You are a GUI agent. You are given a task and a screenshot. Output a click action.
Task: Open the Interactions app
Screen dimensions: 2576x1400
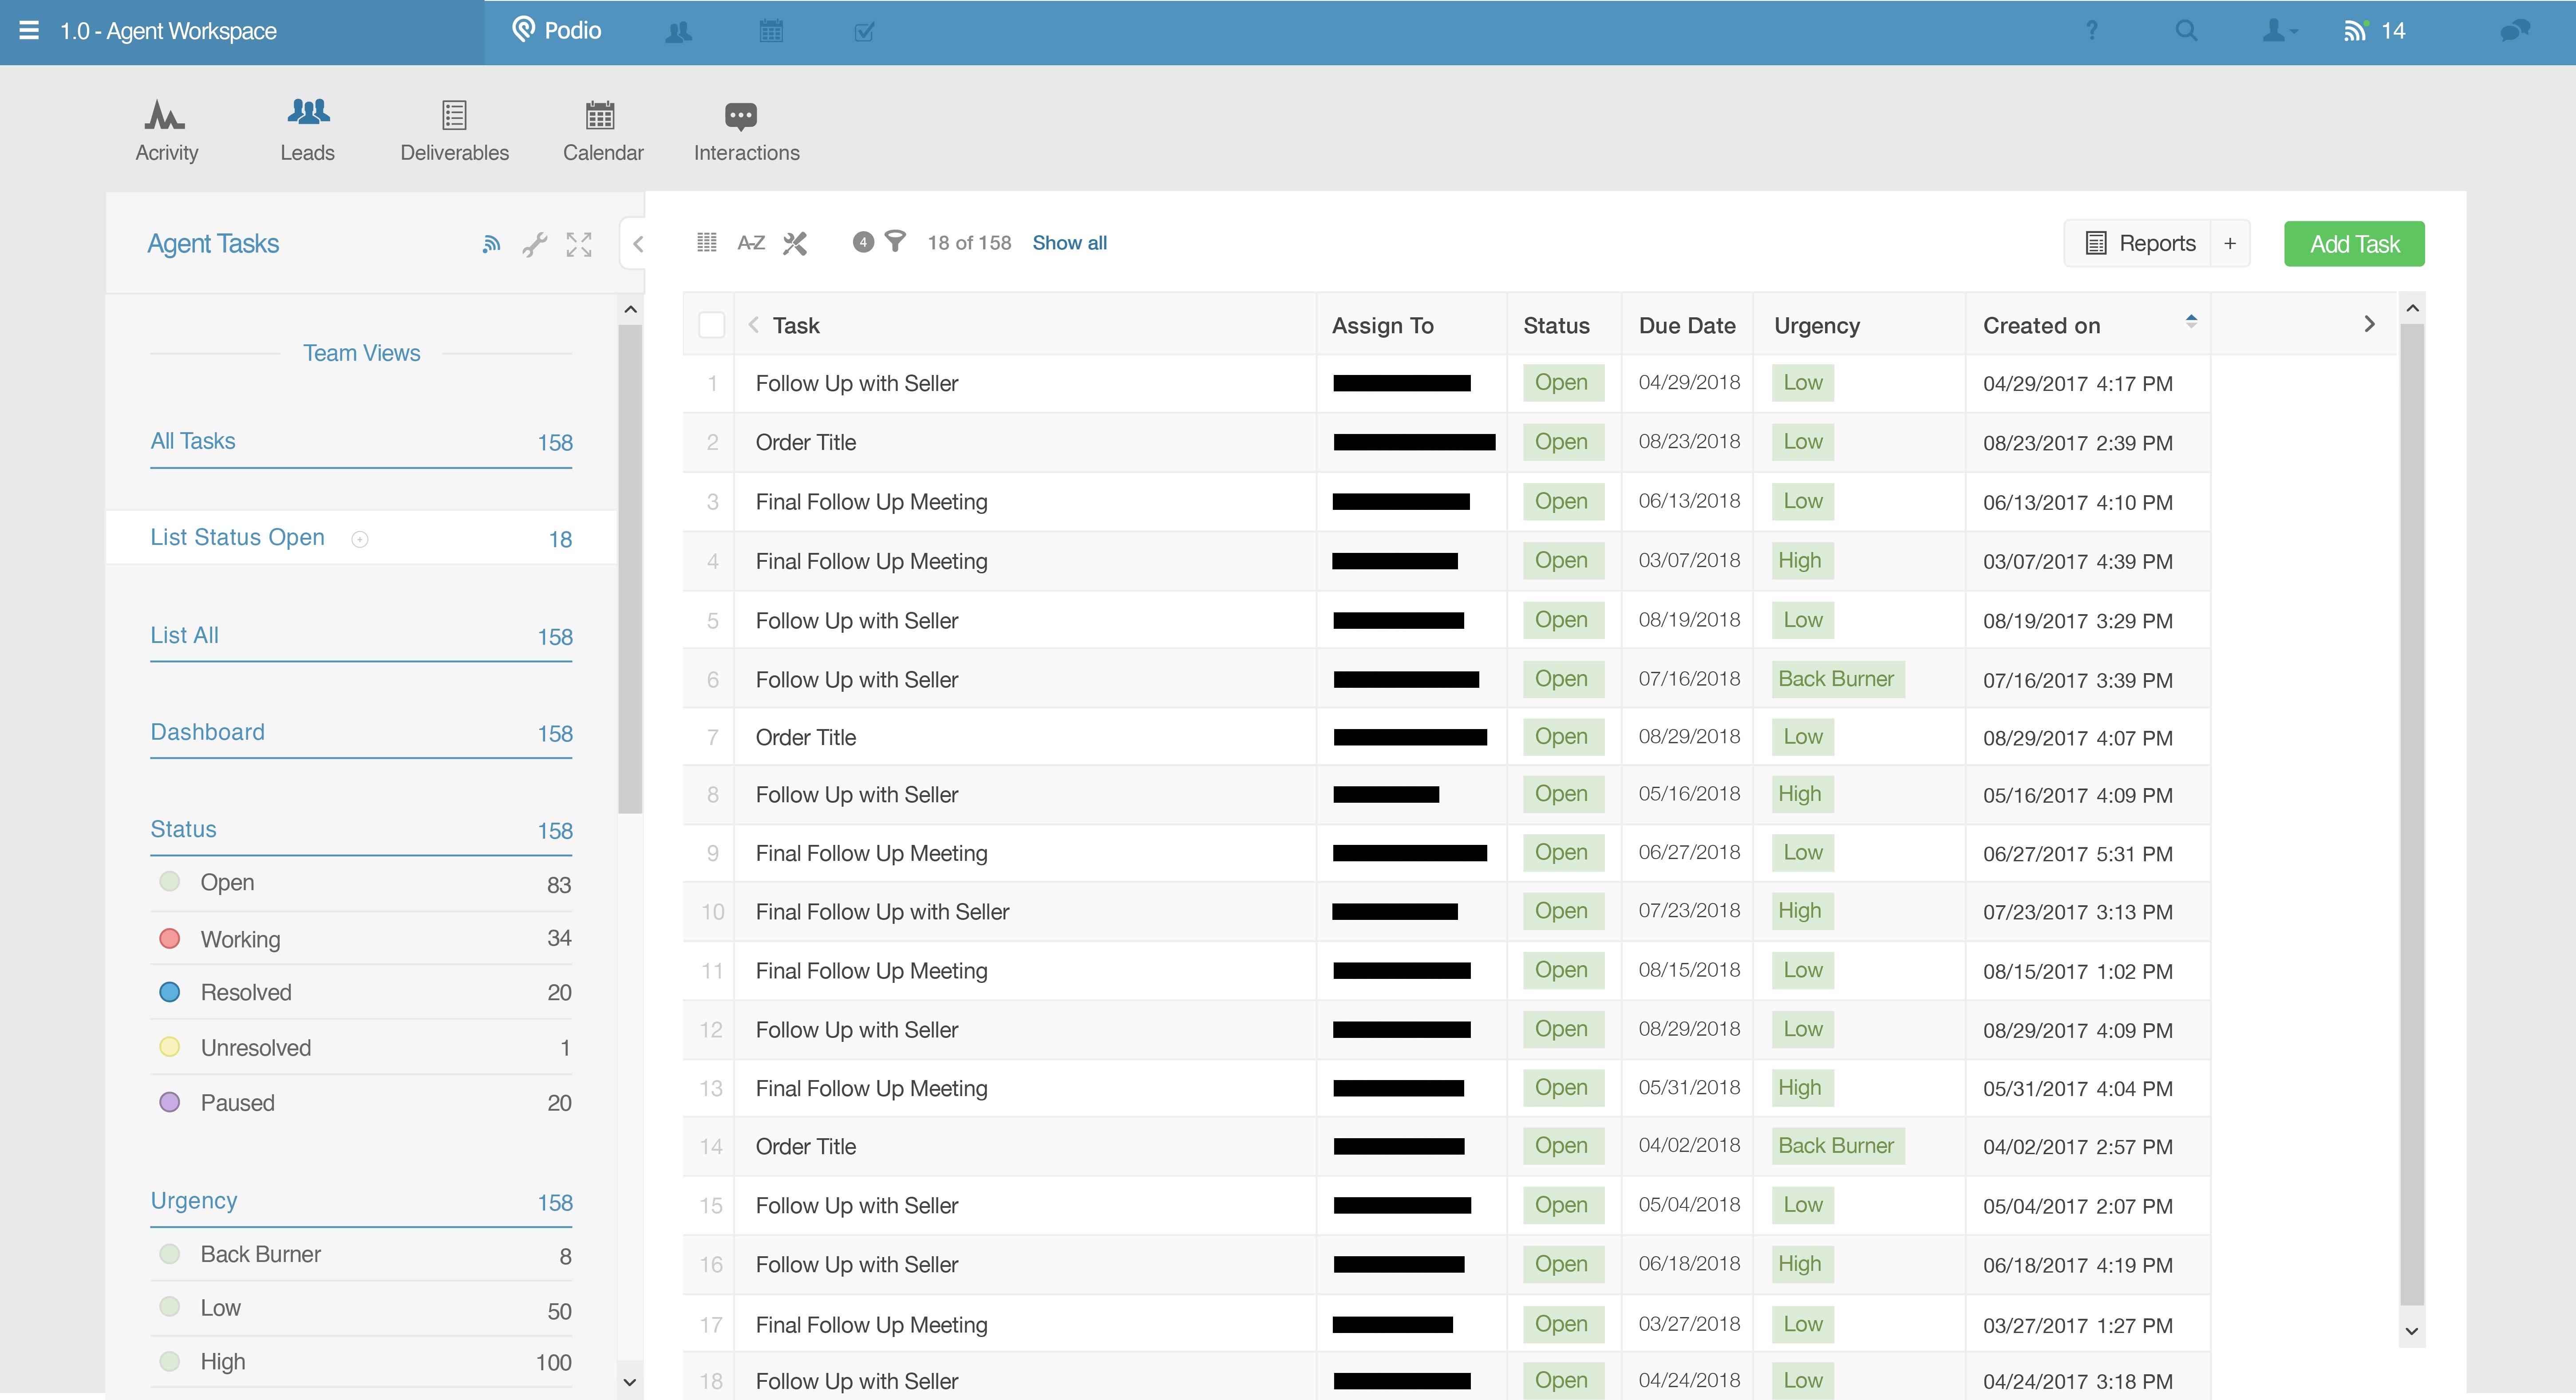point(746,132)
